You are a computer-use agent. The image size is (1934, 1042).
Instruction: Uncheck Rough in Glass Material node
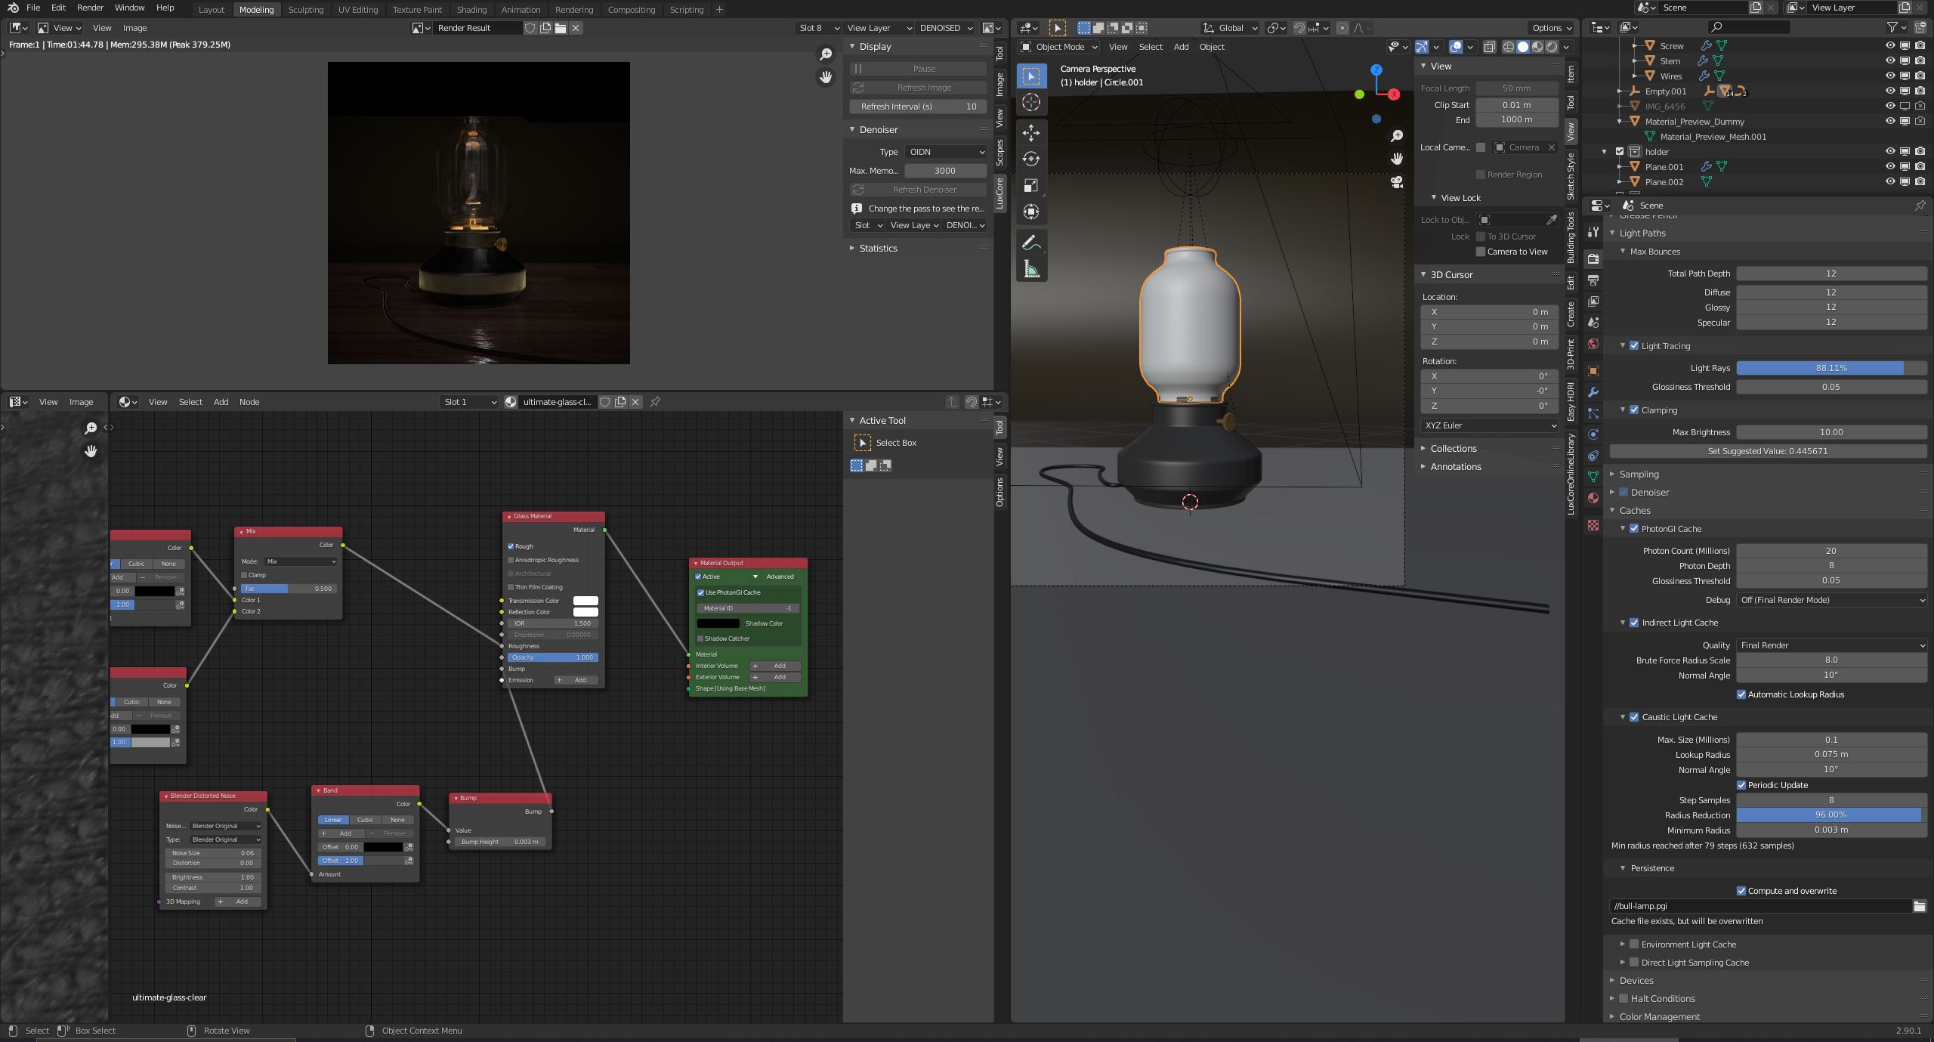coord(511,546)
